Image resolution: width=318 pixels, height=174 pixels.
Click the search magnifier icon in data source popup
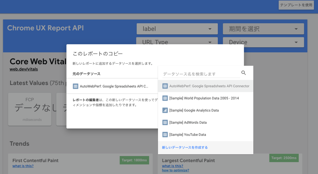pos(244,73)
